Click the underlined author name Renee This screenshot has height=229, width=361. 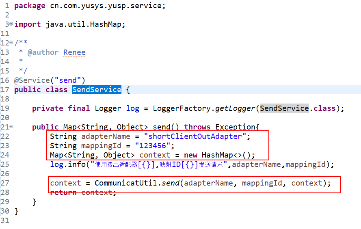point(74,52)
